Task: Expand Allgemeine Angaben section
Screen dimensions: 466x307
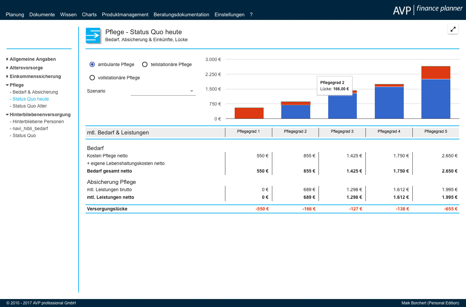Action: coord(32,59)
